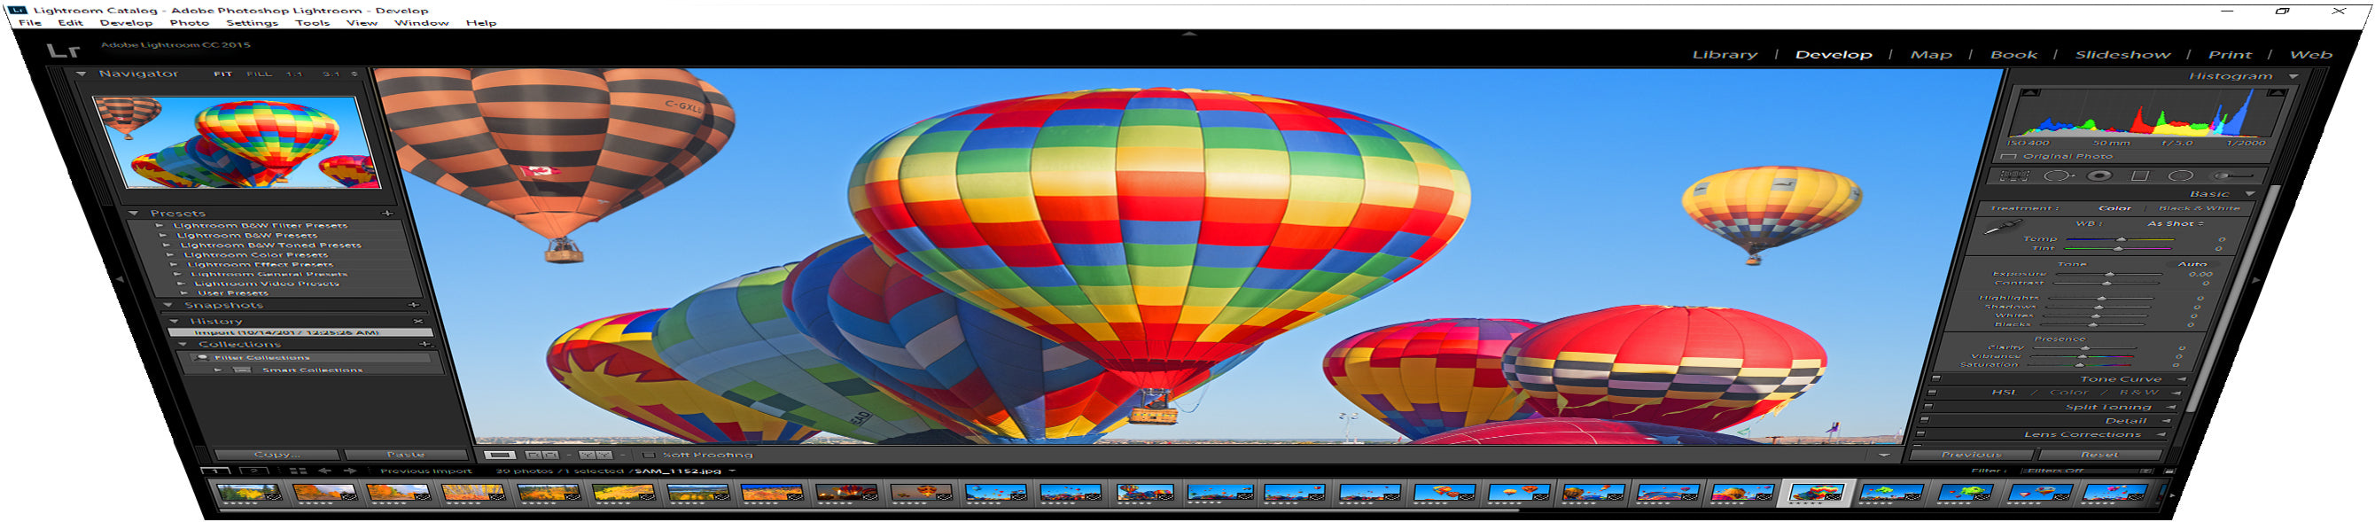Viewport: 2375px width, 522px height.
Task: Open the WB As Shot dropdown
Action: pos(2175,223)
